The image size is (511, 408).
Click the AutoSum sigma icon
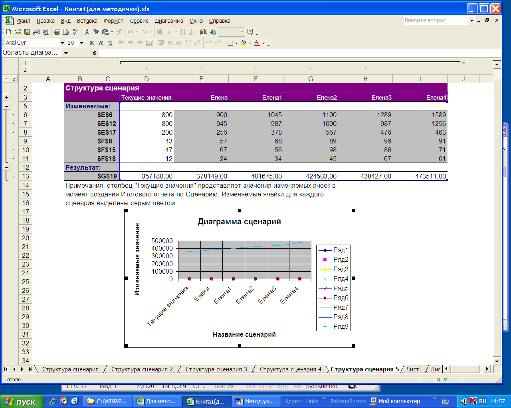pyautogui.click(x=169, y=32)
